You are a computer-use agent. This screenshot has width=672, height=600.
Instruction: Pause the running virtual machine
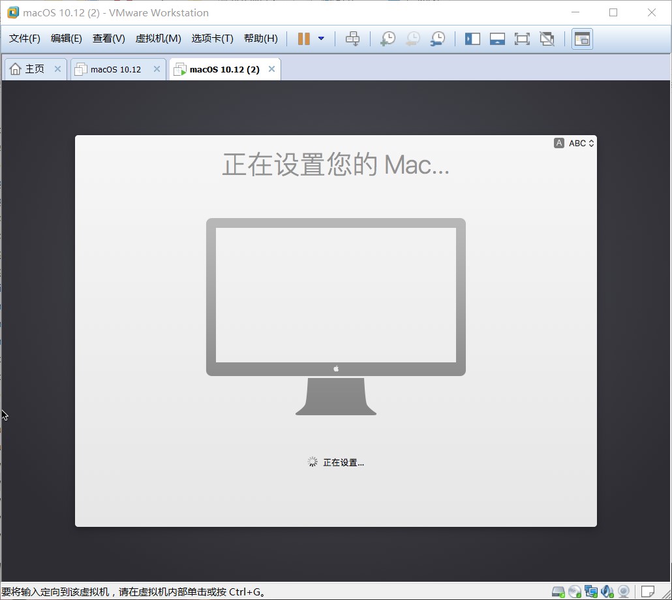tap(304, 39)
